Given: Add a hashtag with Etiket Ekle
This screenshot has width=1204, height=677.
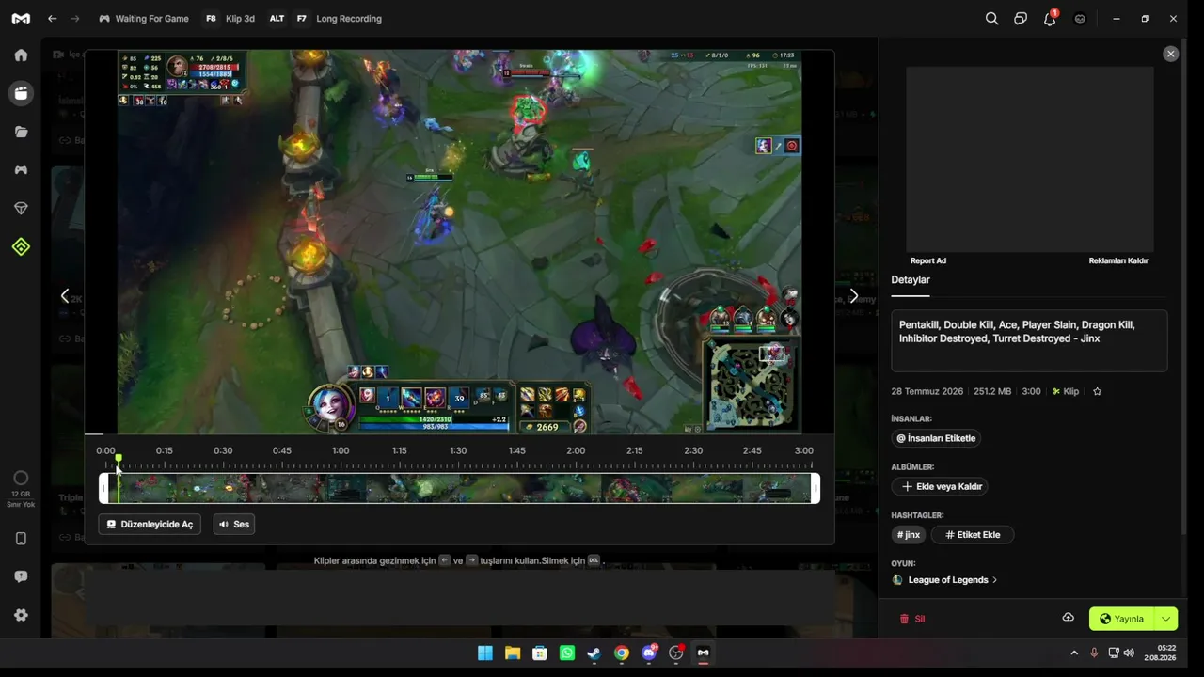Looking at the screenshot, I should 973,535.
